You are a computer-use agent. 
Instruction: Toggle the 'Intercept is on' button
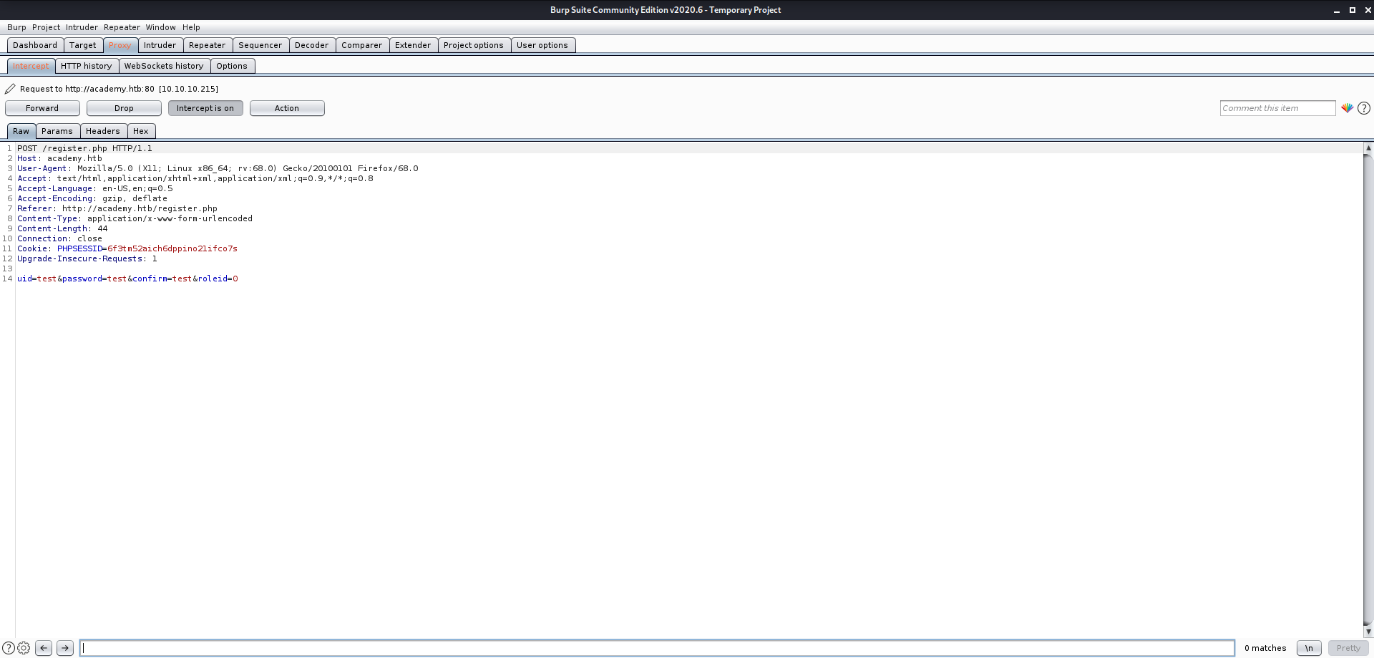point(205,108)
